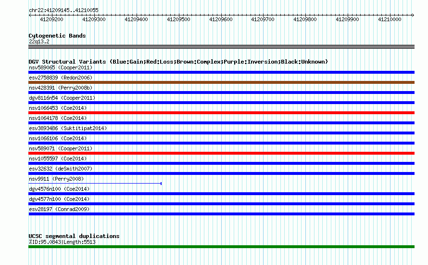Click the blue bar under esv3893486

click(221, 133)
